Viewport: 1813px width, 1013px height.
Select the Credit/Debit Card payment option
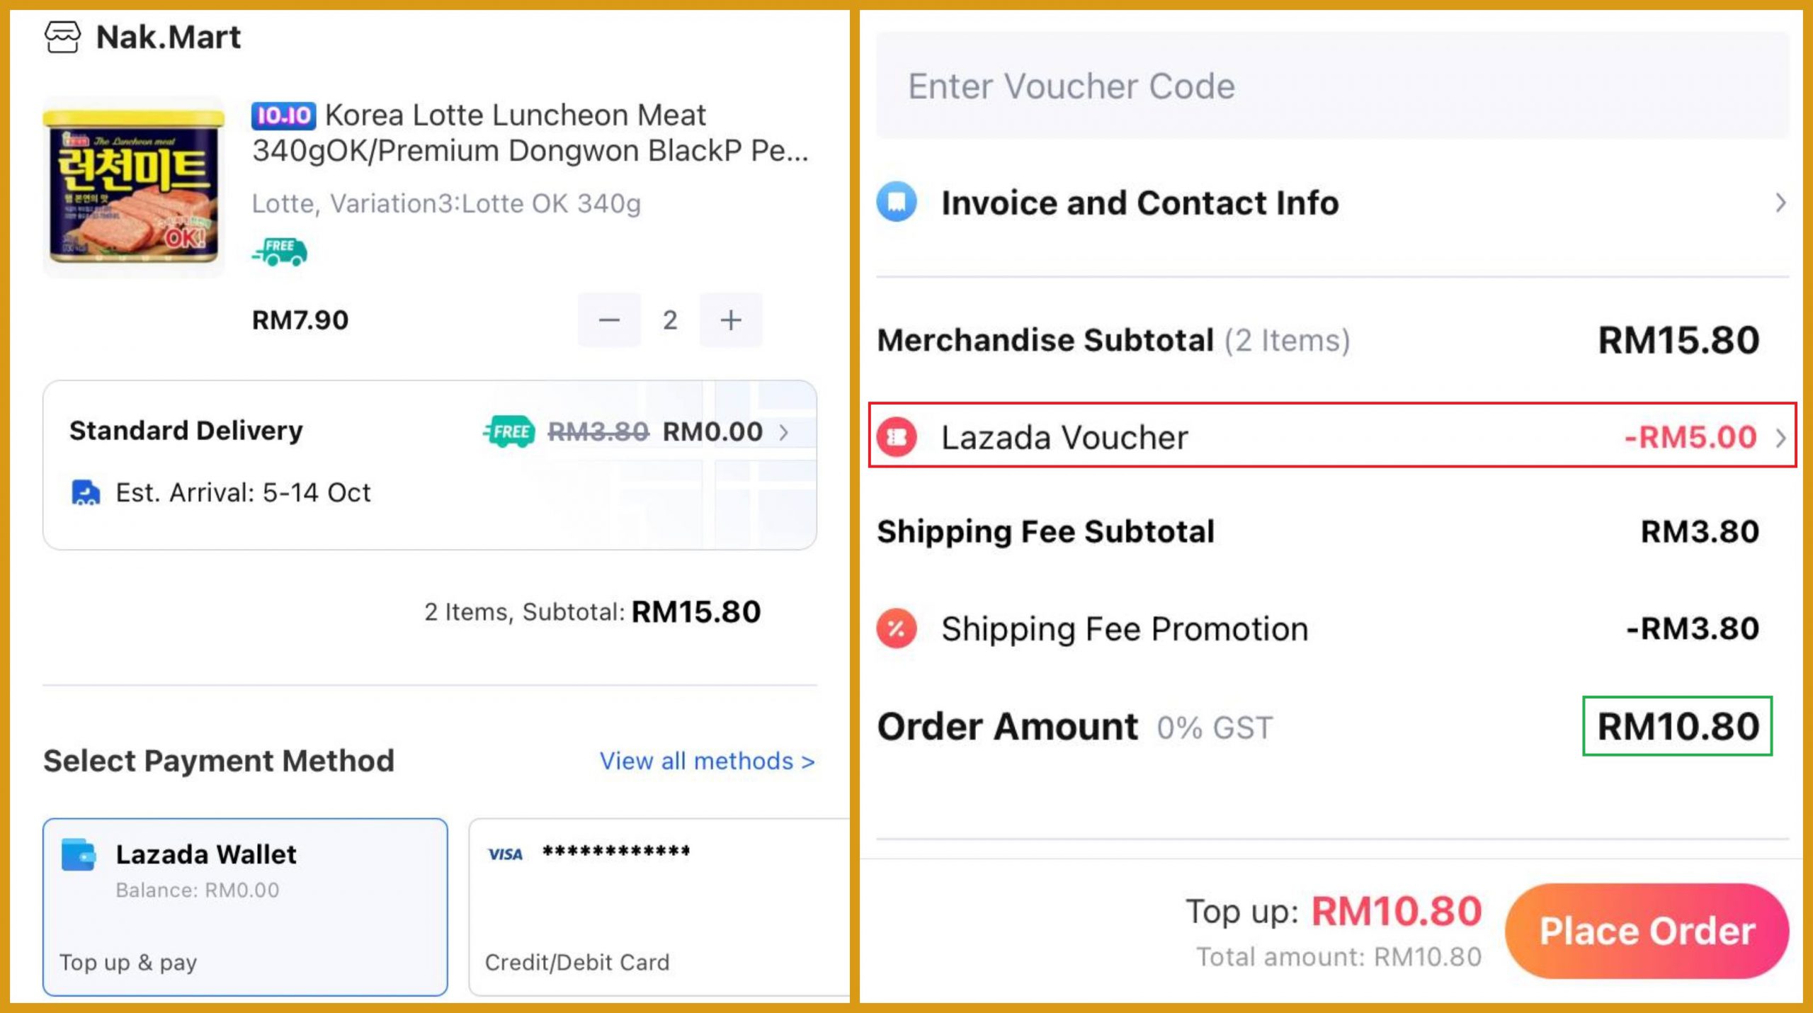pos(659,907)
